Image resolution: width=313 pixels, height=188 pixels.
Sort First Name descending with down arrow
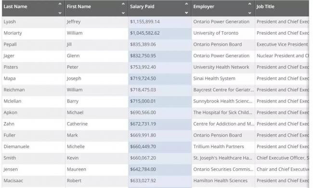pyautogui.click(x=123, y=13)
